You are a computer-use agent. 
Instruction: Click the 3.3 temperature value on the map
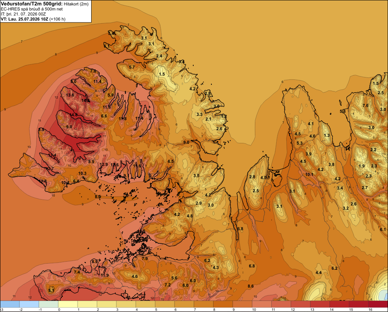coord(199,114)
